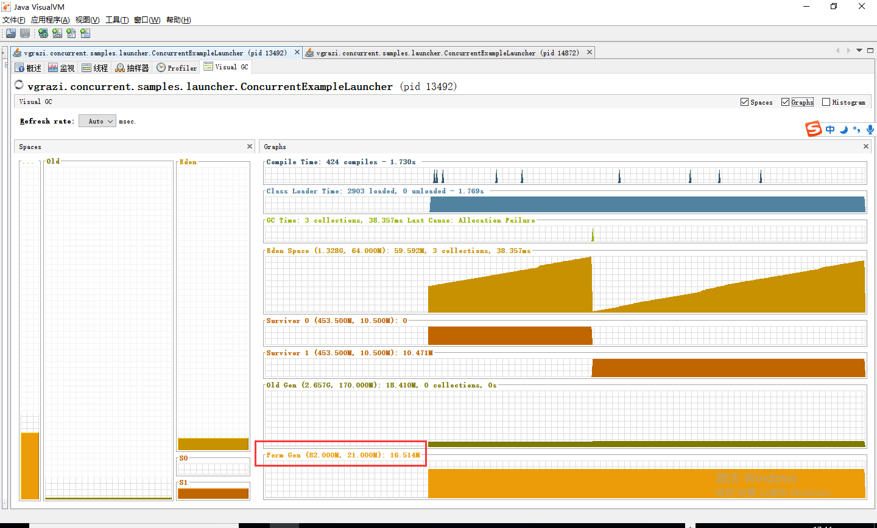This screenshot has height=528, width=877.
Task: Open the 帮助(H) menu
Action: (178, 20)
